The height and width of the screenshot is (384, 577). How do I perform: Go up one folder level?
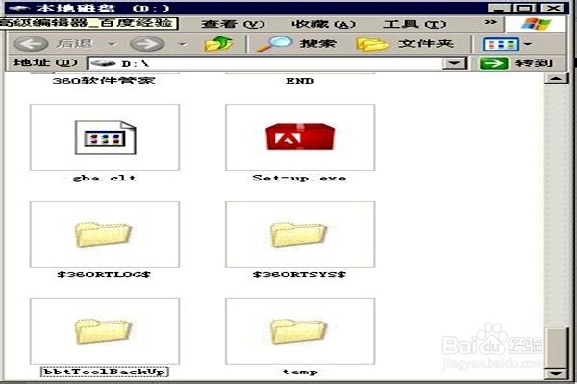pos(218,44)
